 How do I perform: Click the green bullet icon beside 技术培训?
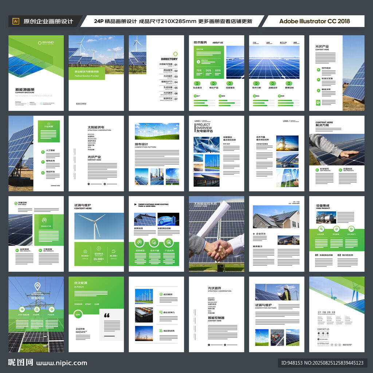318,70
